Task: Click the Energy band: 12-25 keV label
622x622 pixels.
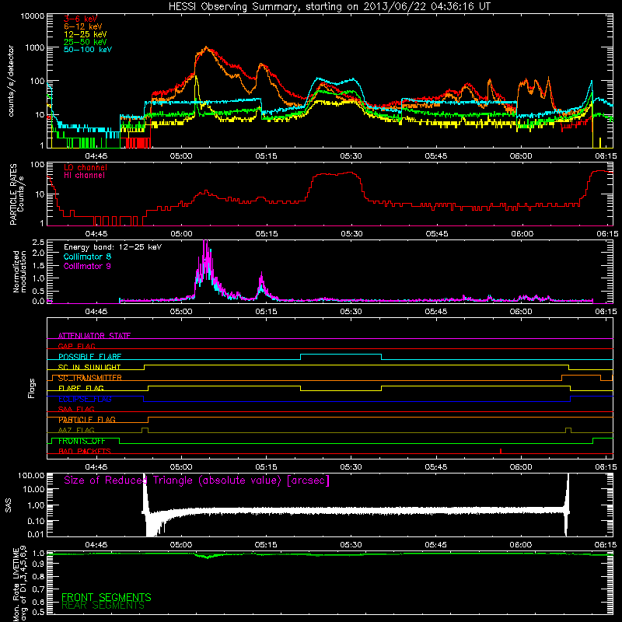Action: click(x=113, y=247)
